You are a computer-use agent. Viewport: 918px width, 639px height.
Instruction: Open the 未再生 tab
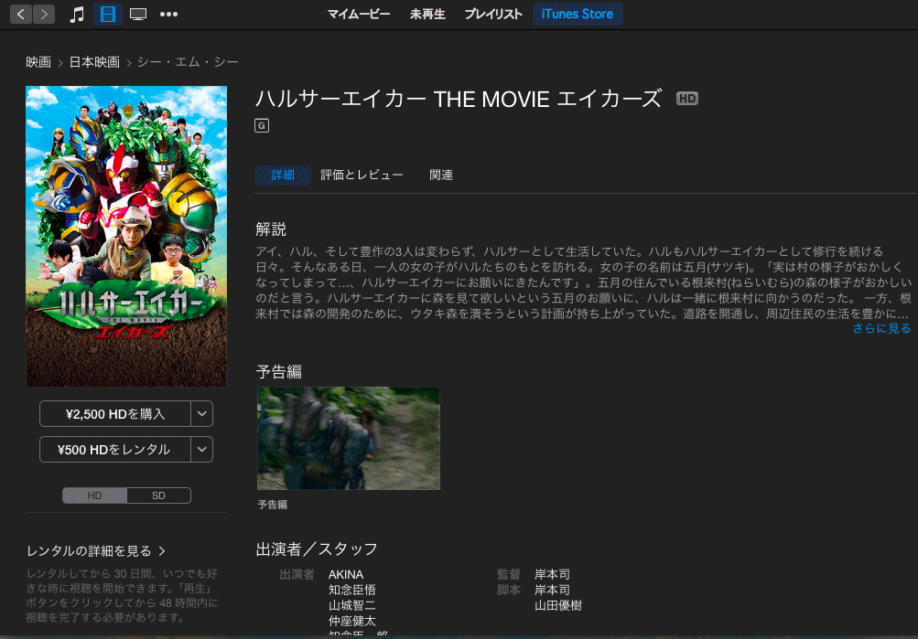(x=427, y=14)
